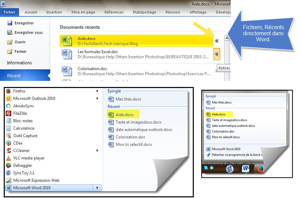Launch Microsoft Word 2010 from taskbar jump list

223,149
